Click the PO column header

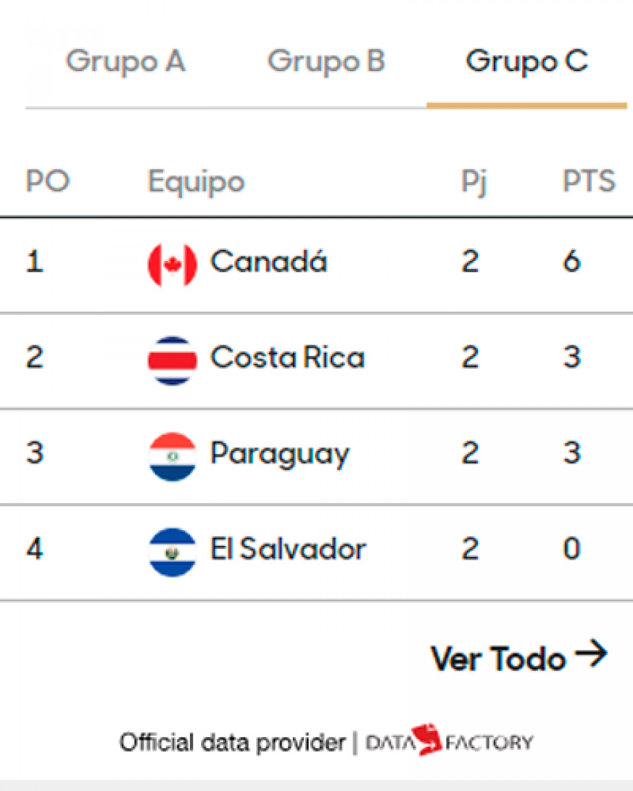coord(47,181)
